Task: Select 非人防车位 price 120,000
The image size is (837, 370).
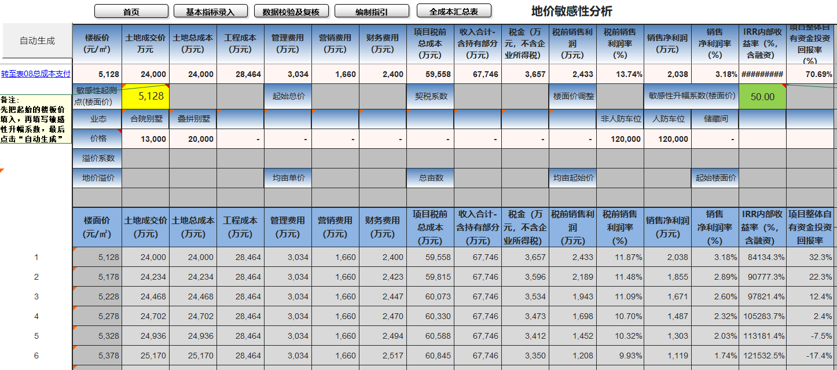Action: tap(621, 139)
